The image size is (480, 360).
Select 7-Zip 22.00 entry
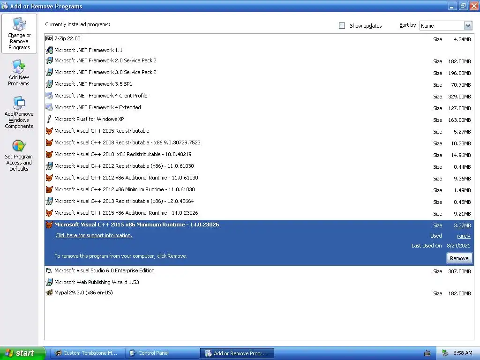[259, 39]
